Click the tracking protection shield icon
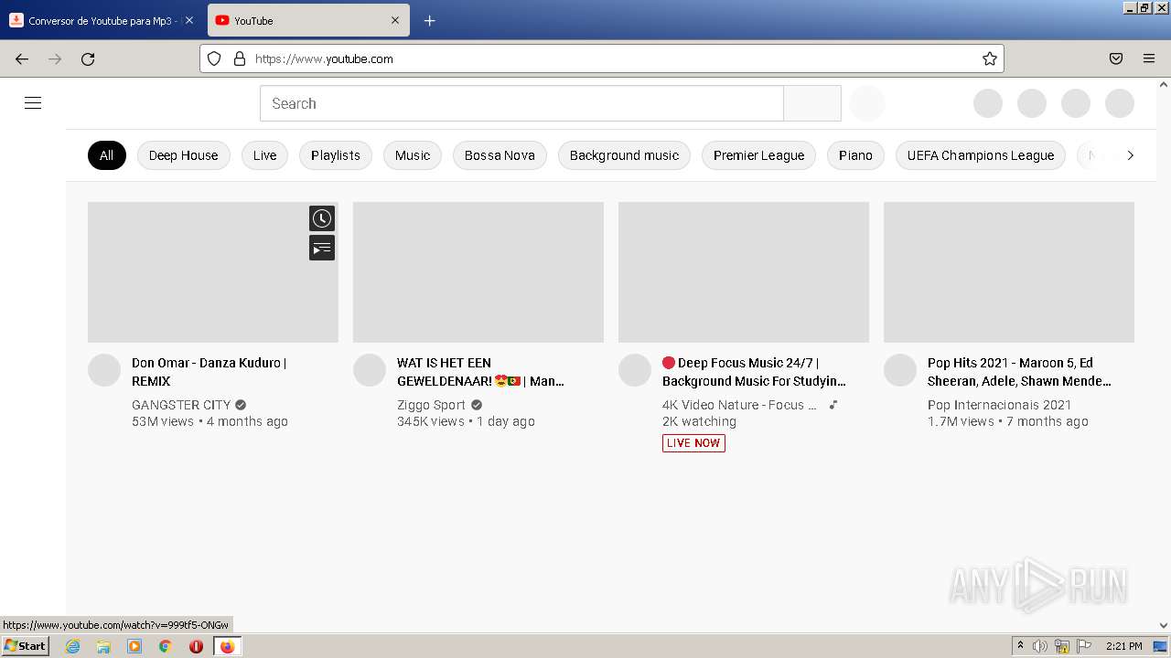1171x658 pixels. [214, 58]
